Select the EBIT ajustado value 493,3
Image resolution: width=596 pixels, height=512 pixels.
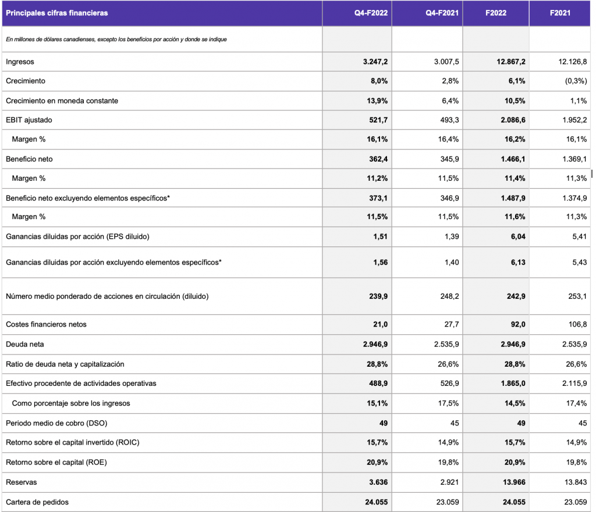[x=448, y=120]
